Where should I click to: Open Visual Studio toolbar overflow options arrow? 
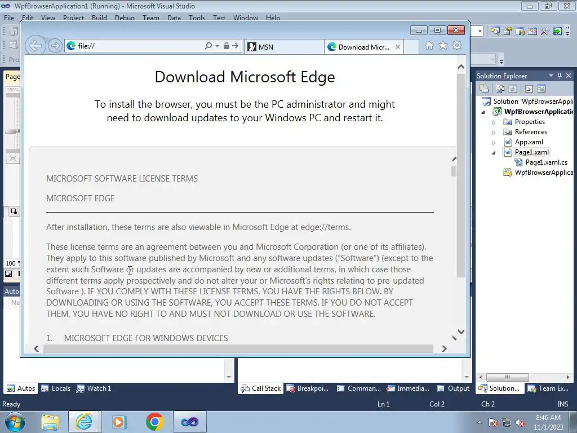(568, 32)
